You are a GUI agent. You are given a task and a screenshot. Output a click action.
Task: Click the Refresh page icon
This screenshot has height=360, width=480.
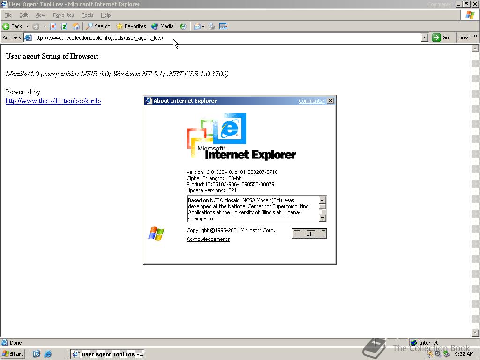(64, 26)
